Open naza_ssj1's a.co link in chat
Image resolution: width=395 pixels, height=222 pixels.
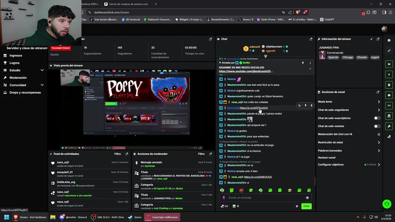[258, 177]
